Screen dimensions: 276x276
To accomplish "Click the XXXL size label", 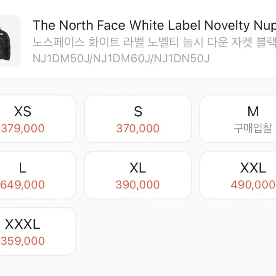I will pos(22,224).
